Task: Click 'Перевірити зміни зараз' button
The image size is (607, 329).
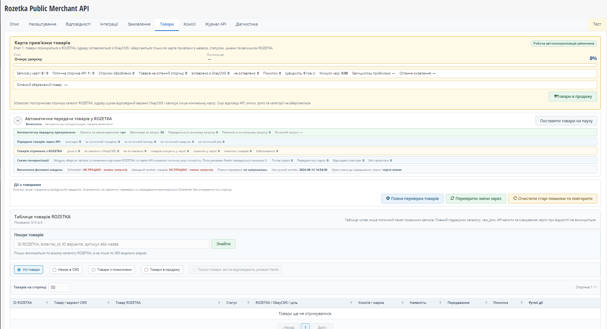Action: [x=476, y=198]
